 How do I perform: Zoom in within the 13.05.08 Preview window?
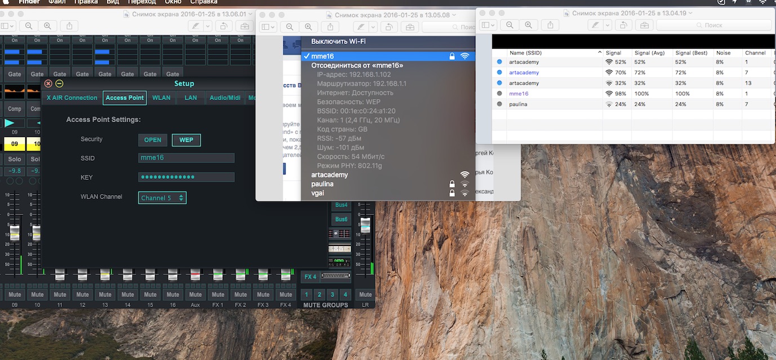pos(308,26)
